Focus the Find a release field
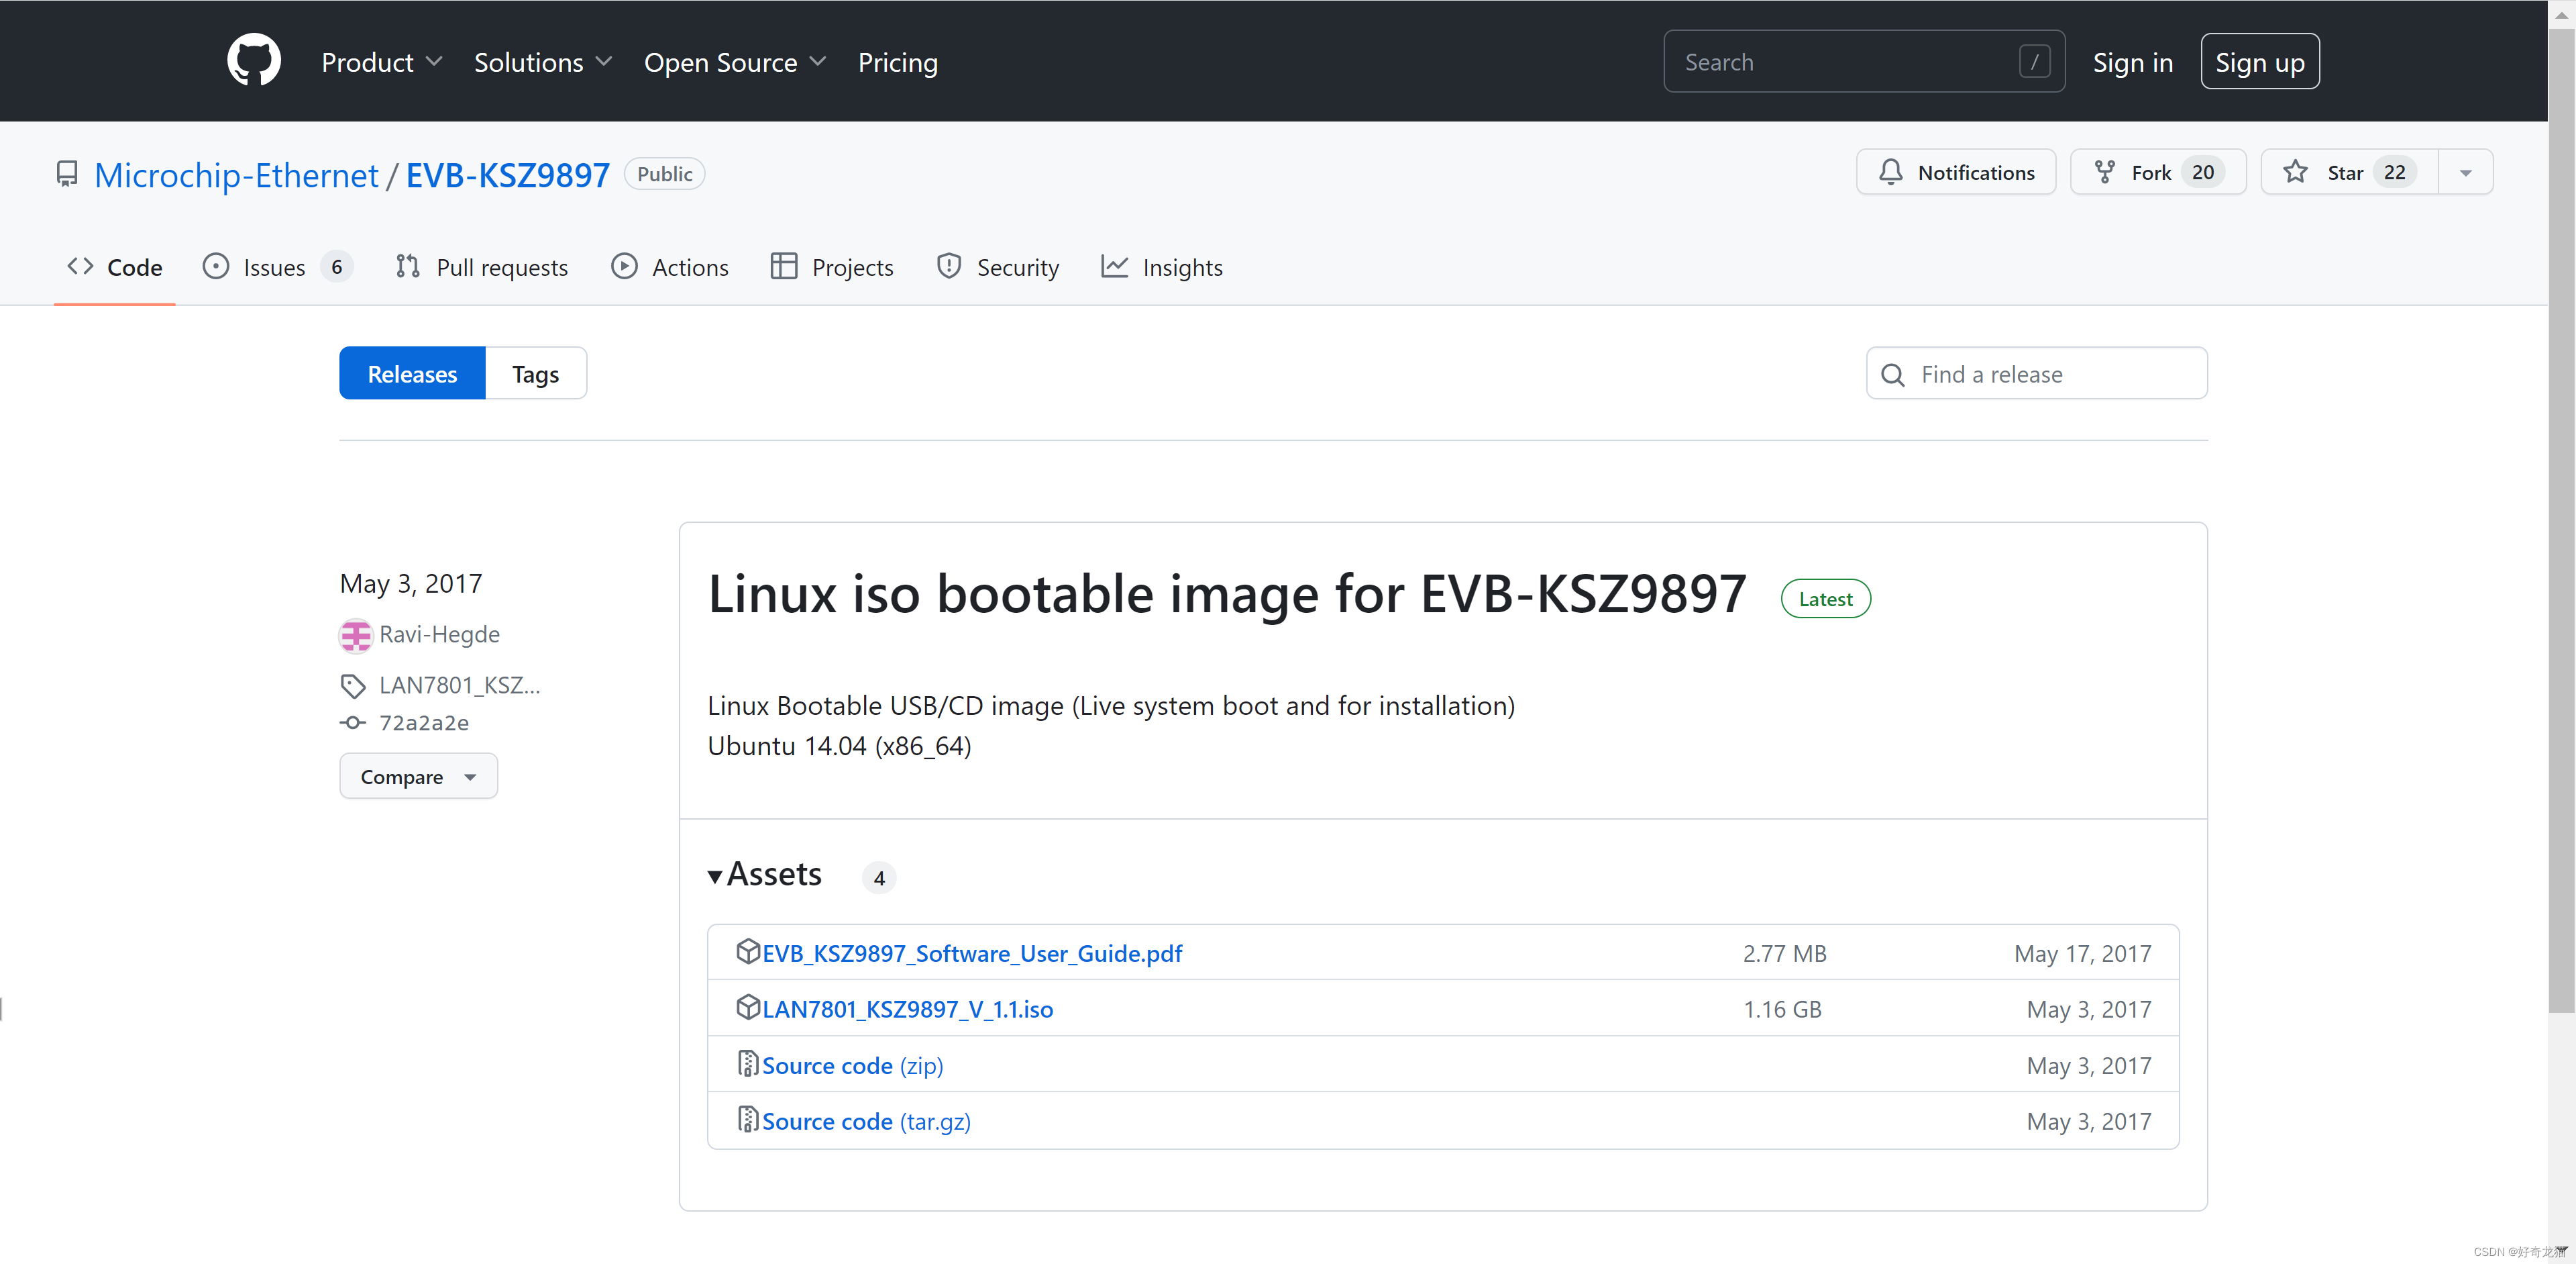 pyautogui.click(x=2036, y=373)
